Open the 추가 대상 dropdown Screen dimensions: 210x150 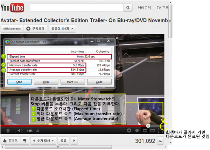pyautogui.click(x=43, y=141)
